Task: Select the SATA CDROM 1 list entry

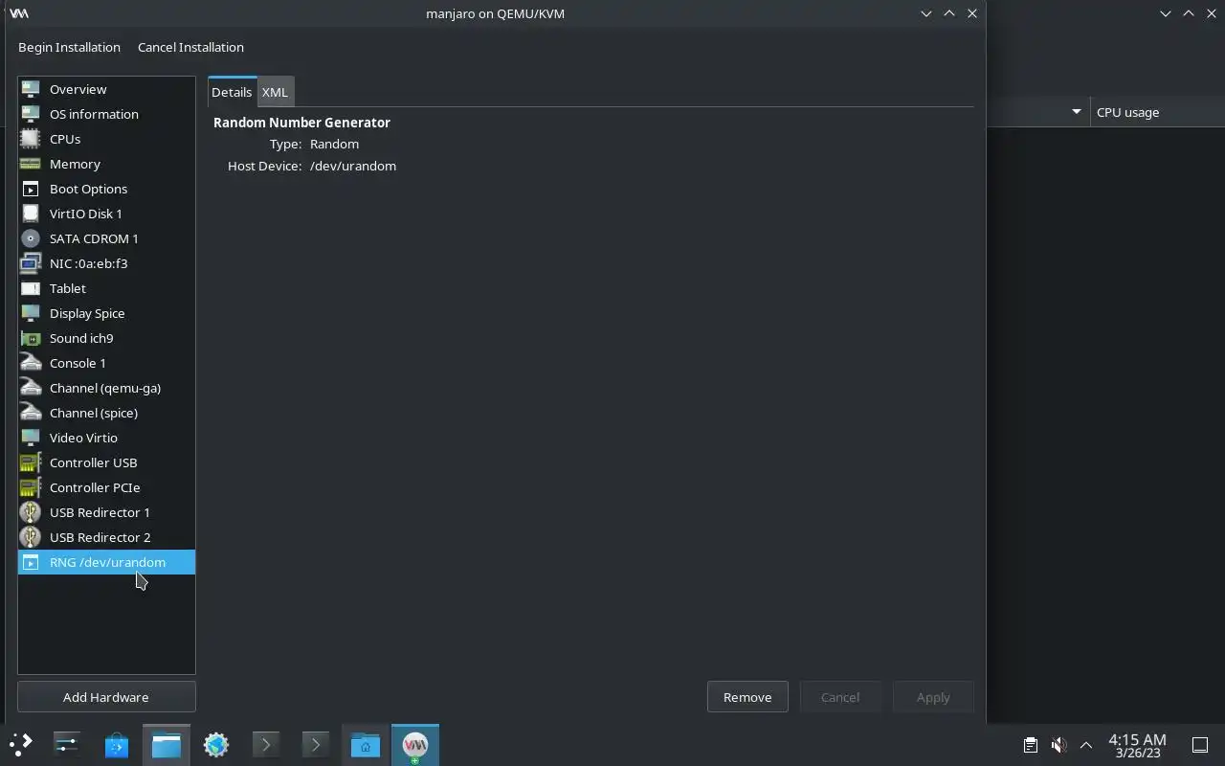Action: pos(106,238)
